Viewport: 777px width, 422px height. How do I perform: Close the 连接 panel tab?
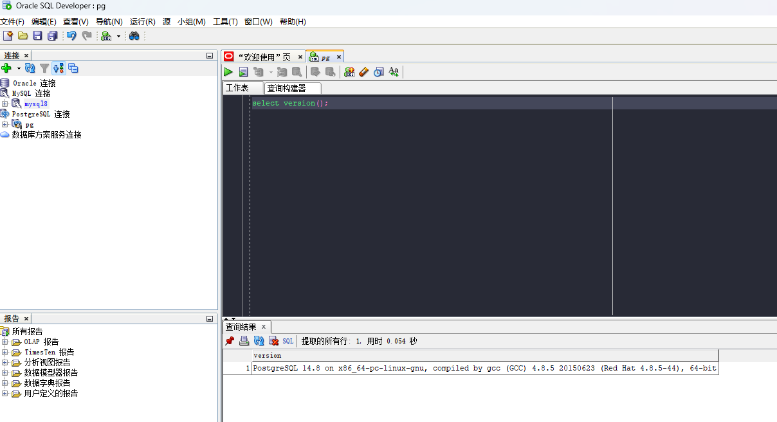pyautogui.click(x=26, y=56)
